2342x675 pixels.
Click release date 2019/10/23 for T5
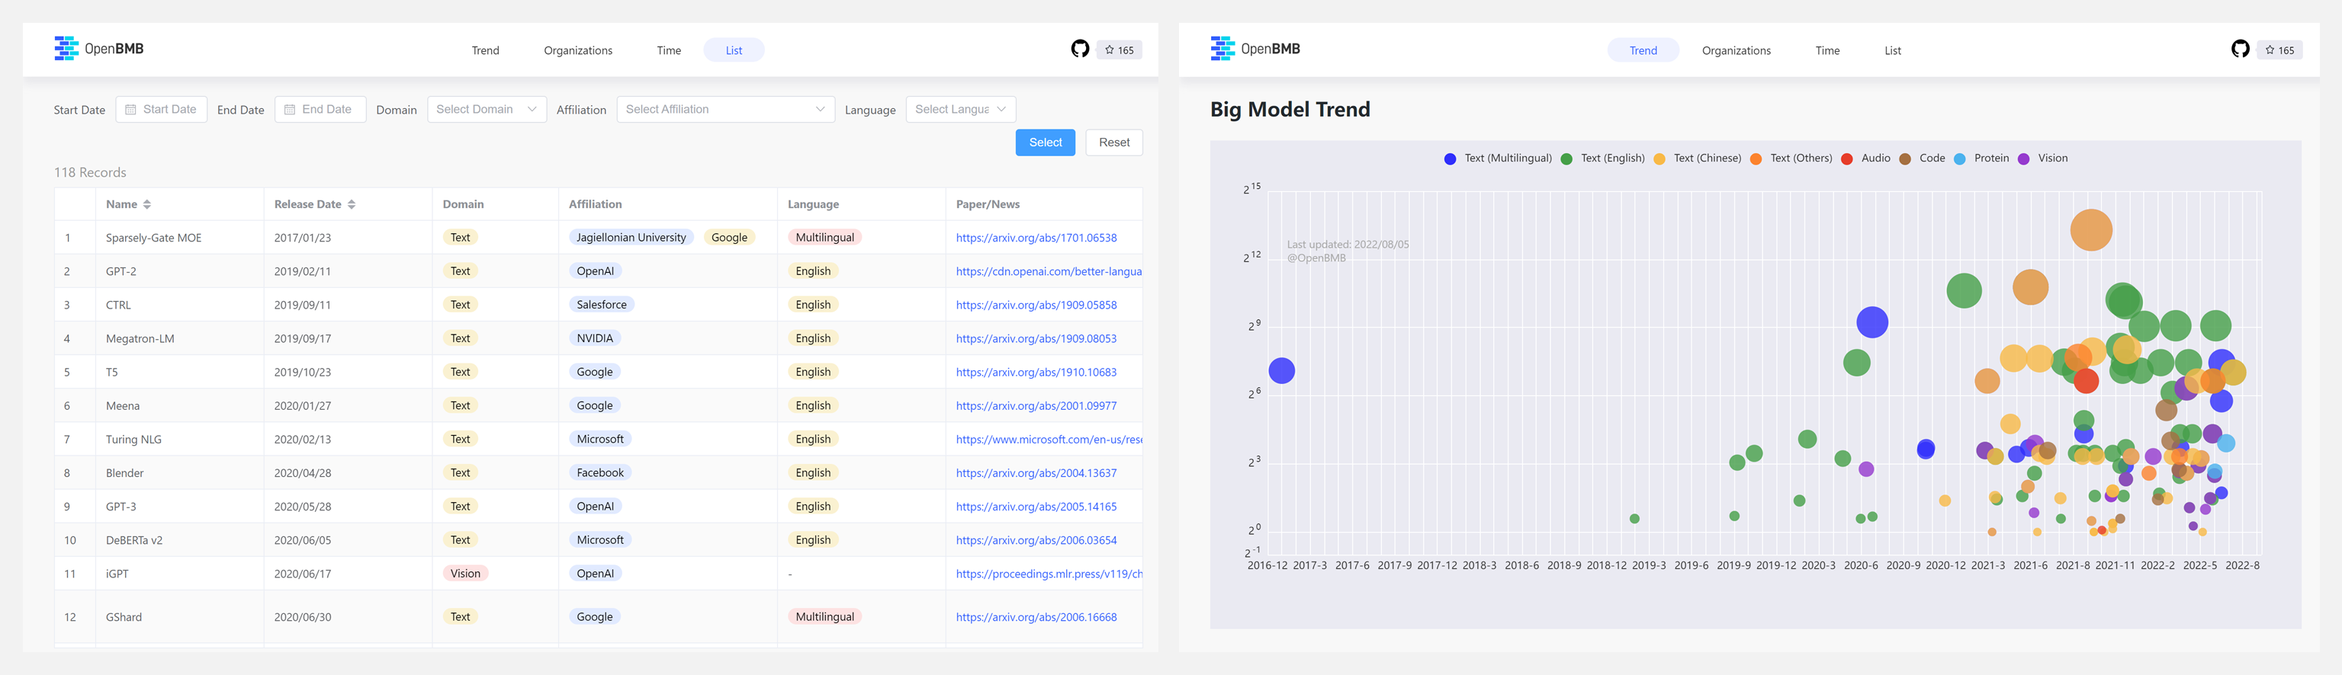click(303, 373)
